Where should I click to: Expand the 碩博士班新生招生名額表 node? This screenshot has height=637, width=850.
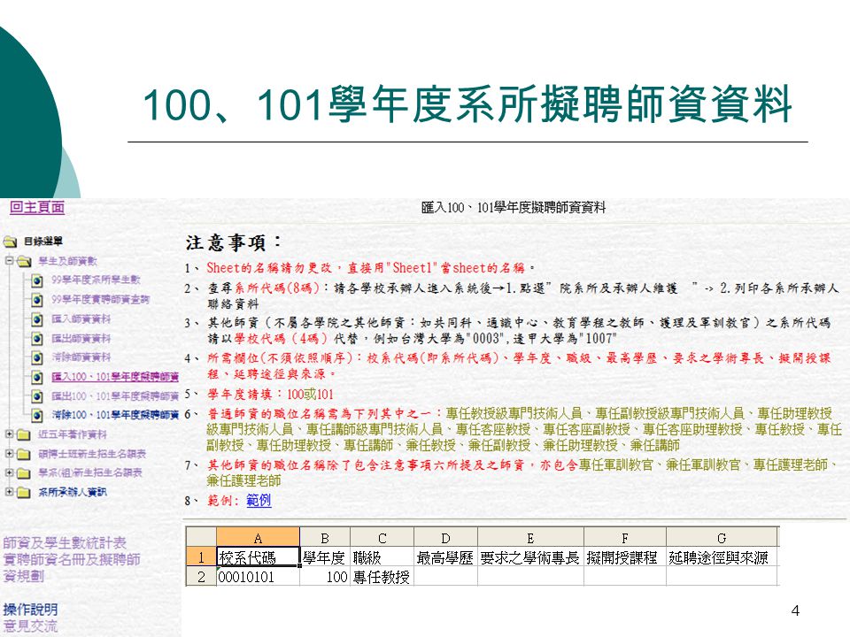click(x=9, y=453)
